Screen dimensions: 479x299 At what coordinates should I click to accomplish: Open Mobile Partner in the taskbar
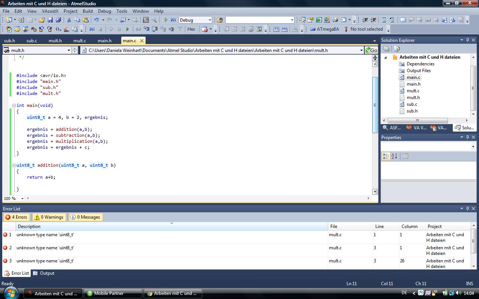click(113, 293)
